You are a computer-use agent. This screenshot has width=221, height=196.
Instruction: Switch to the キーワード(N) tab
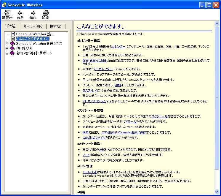pos(33,26)
